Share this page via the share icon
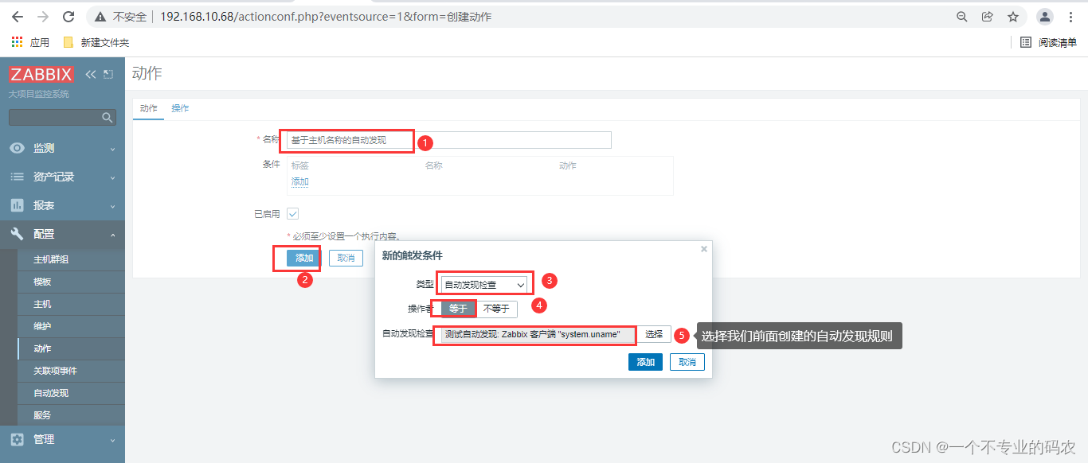This screenshot has width=1088, height=463. tap(988, 17)
